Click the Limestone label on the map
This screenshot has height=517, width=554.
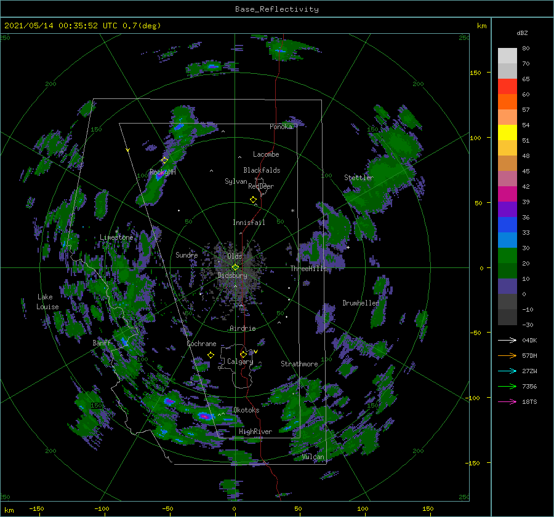click(116, 237)
